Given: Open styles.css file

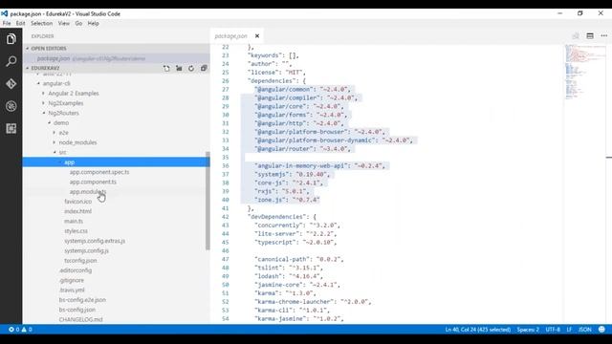Looking at the screenshot, I should tap(76, 231).
